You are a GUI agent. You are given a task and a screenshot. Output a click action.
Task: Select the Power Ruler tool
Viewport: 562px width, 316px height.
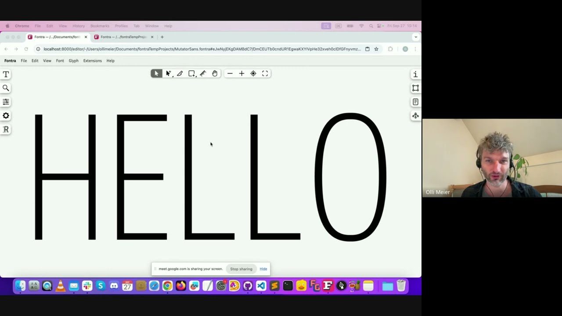click(203, 74)
